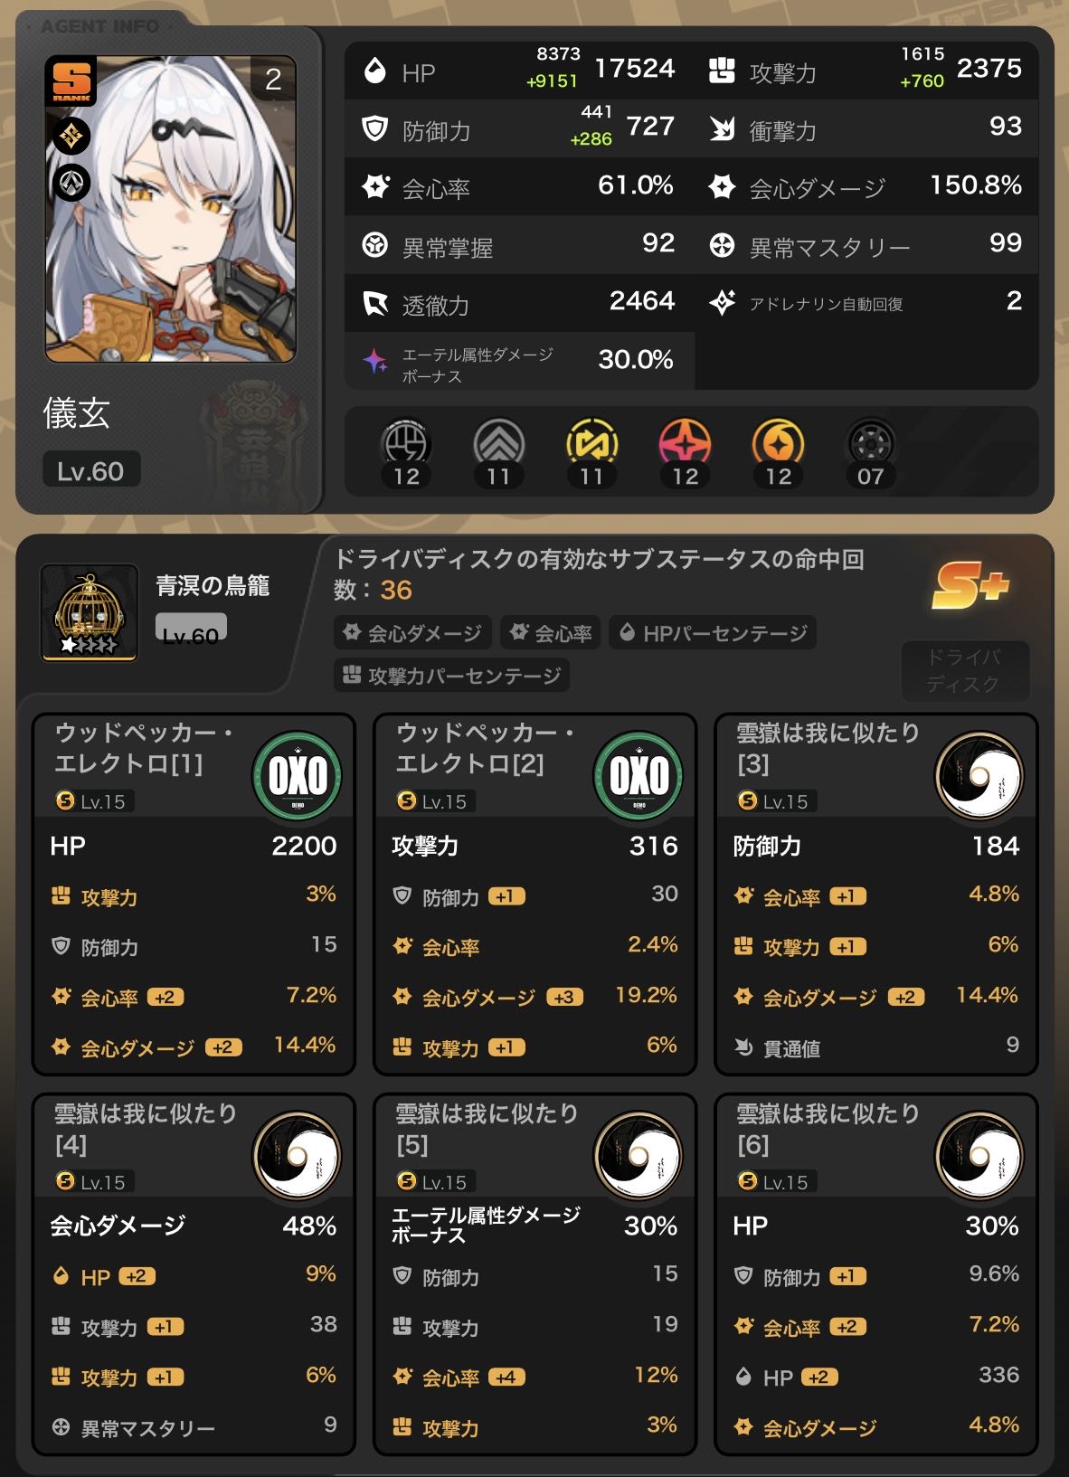Select the yin-yang disc icon in slot [3]
Screen dimensions: 1069x1477
[x=979, y=776]
